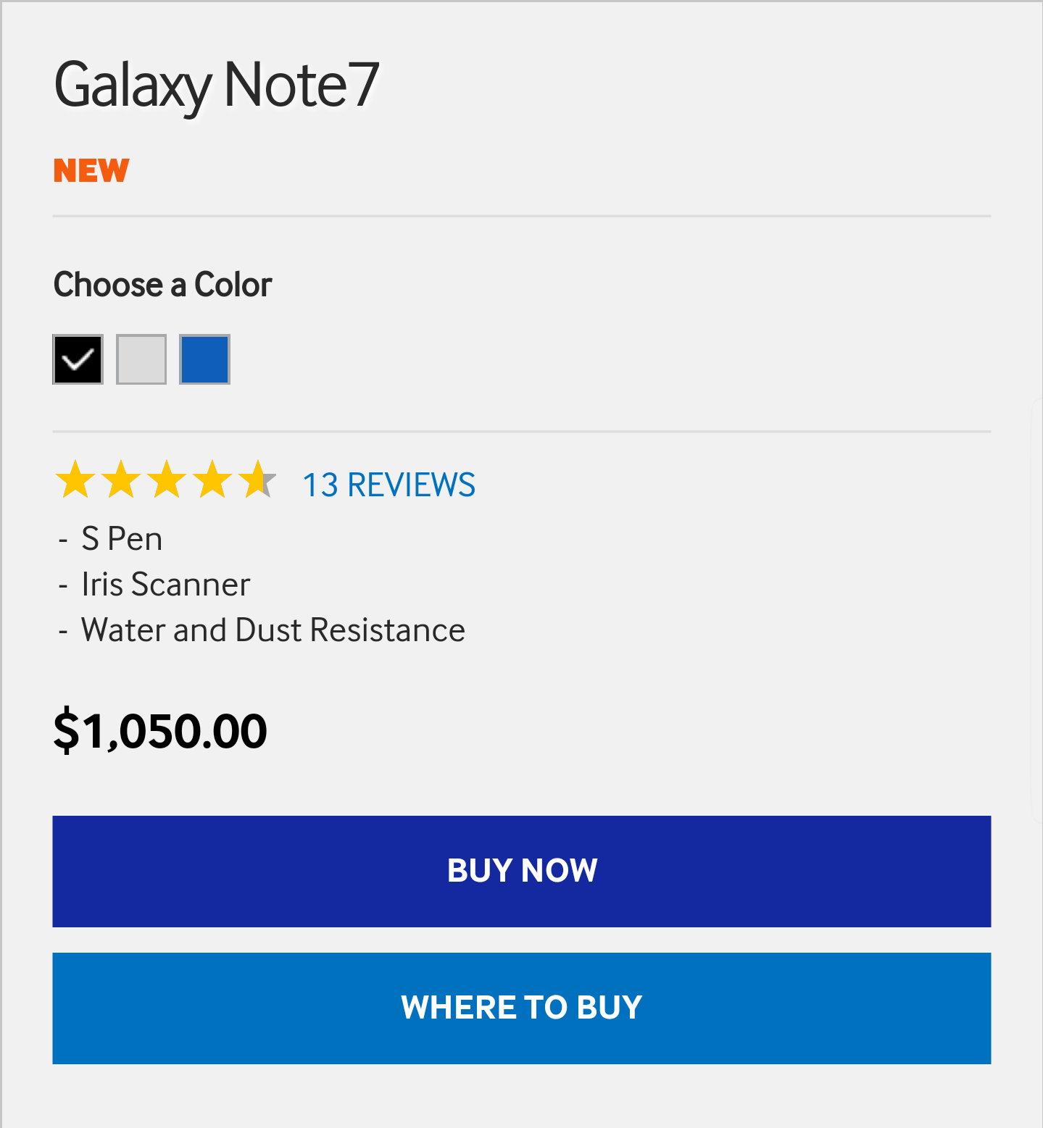Viewport: 1043px width, 1128px height.
Task: Pick the blue color swatch
Action: click(x=204, y=359)
